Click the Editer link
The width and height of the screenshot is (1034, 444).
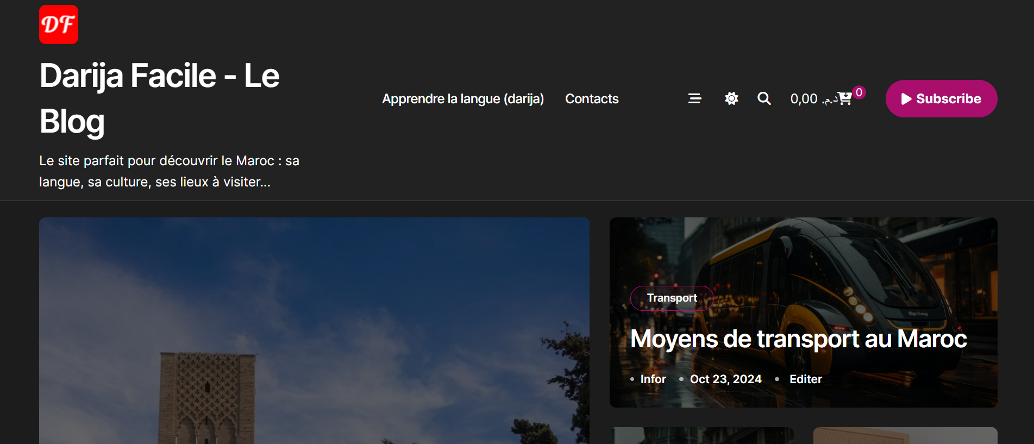pos(805,379)
